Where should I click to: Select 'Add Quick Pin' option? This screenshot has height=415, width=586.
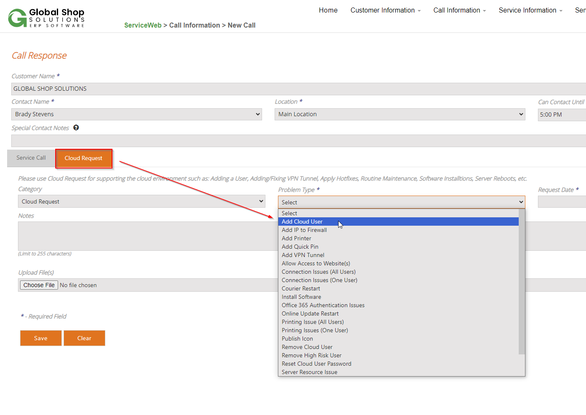click(398, 247)
